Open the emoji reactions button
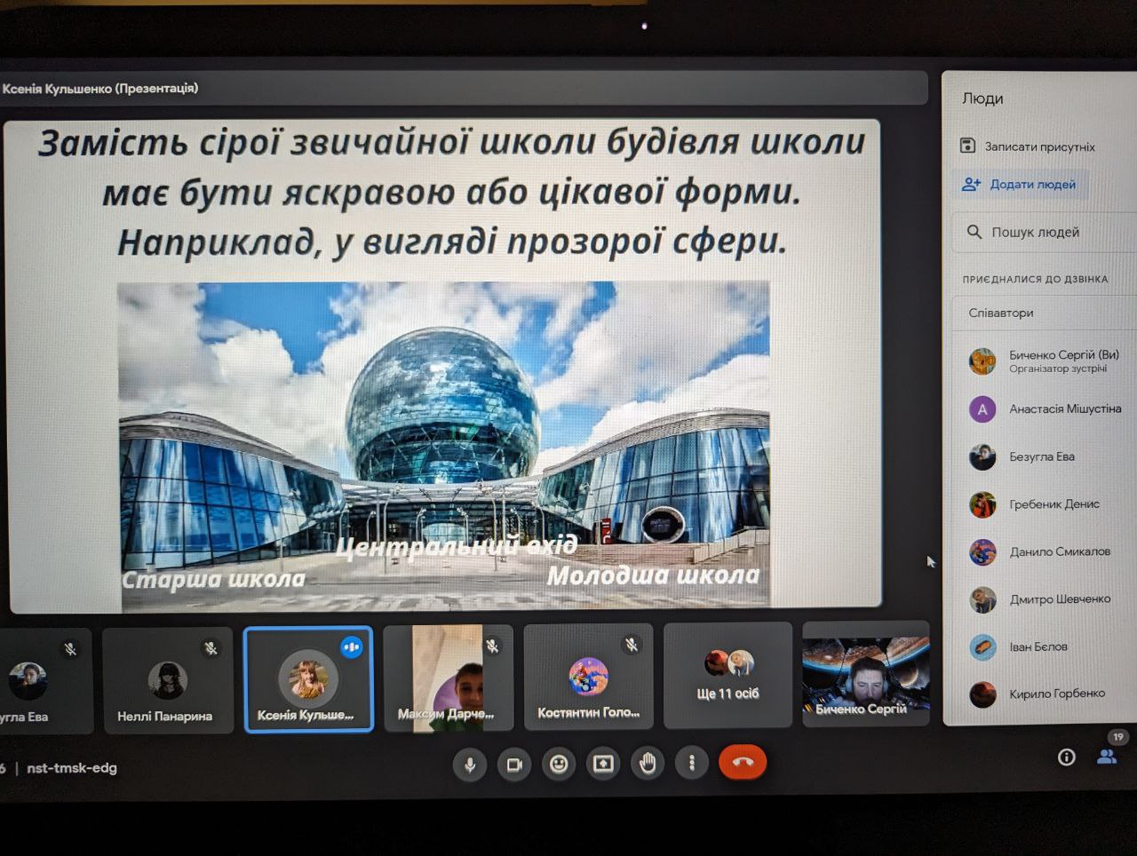The width and height of the screenshot is (1137, 856). coord(559,764)
